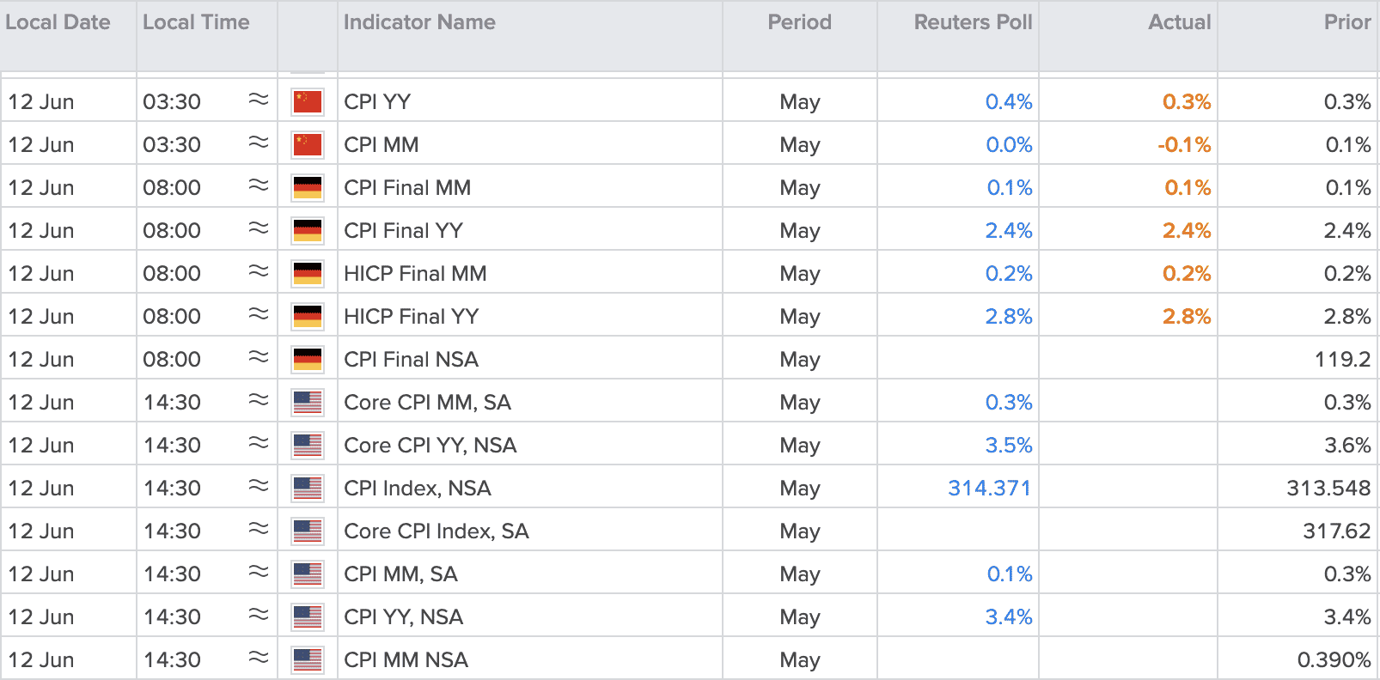
Task: Click the Actual column header
Action: (1179, 22)
